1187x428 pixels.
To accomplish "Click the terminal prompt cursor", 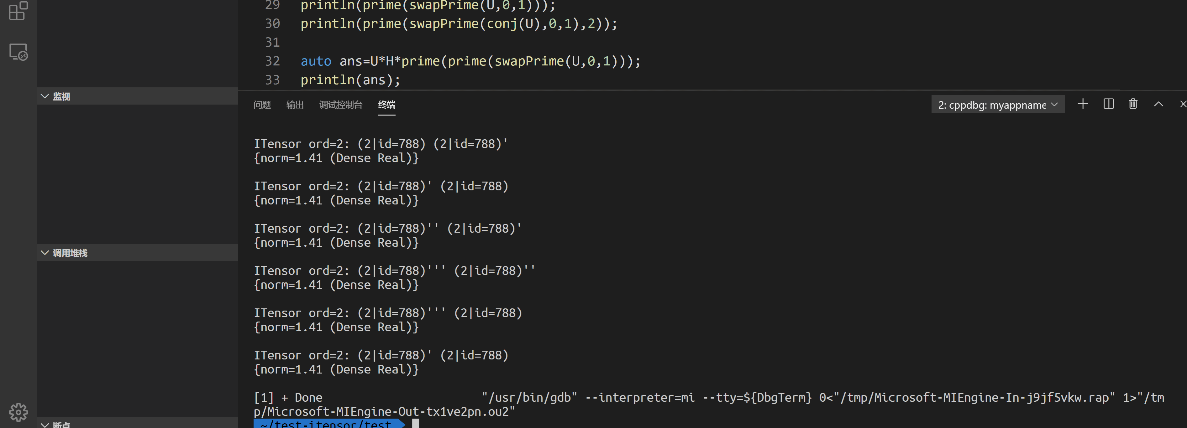I will point(415,424).
